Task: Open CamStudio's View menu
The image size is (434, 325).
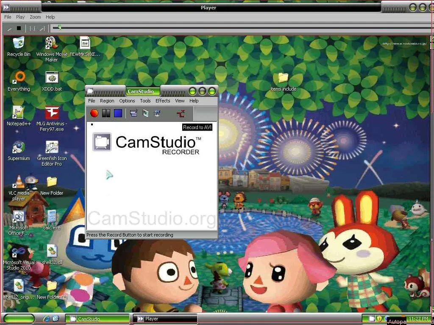Action: (180, 101)
